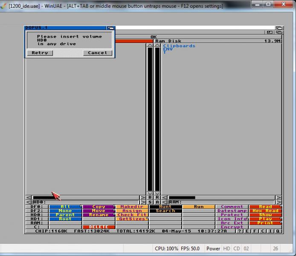The width and height of the screenshot is (296, 256).
Task: Click the "S" gadget between panels
Action: coord(150,202)
